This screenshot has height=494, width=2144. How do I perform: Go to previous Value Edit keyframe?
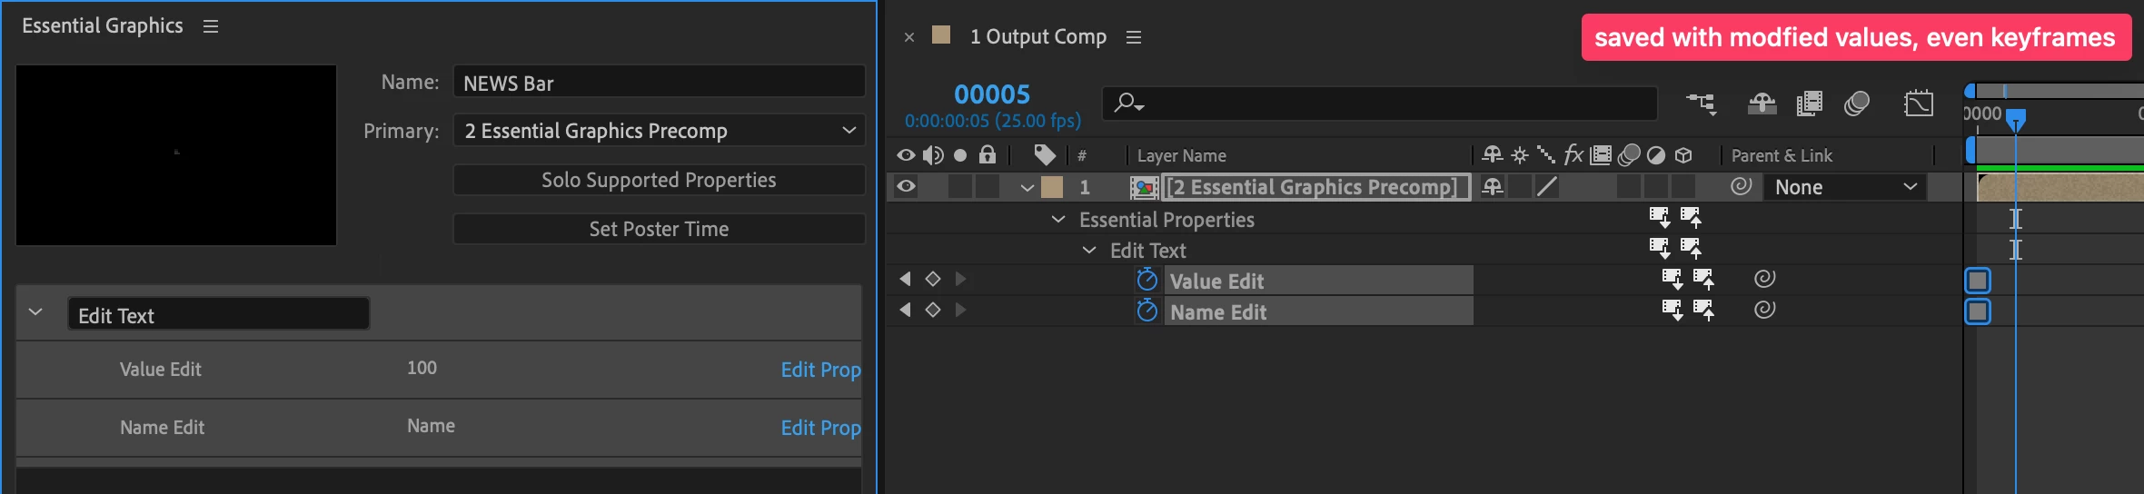click(x=905, y=279)
